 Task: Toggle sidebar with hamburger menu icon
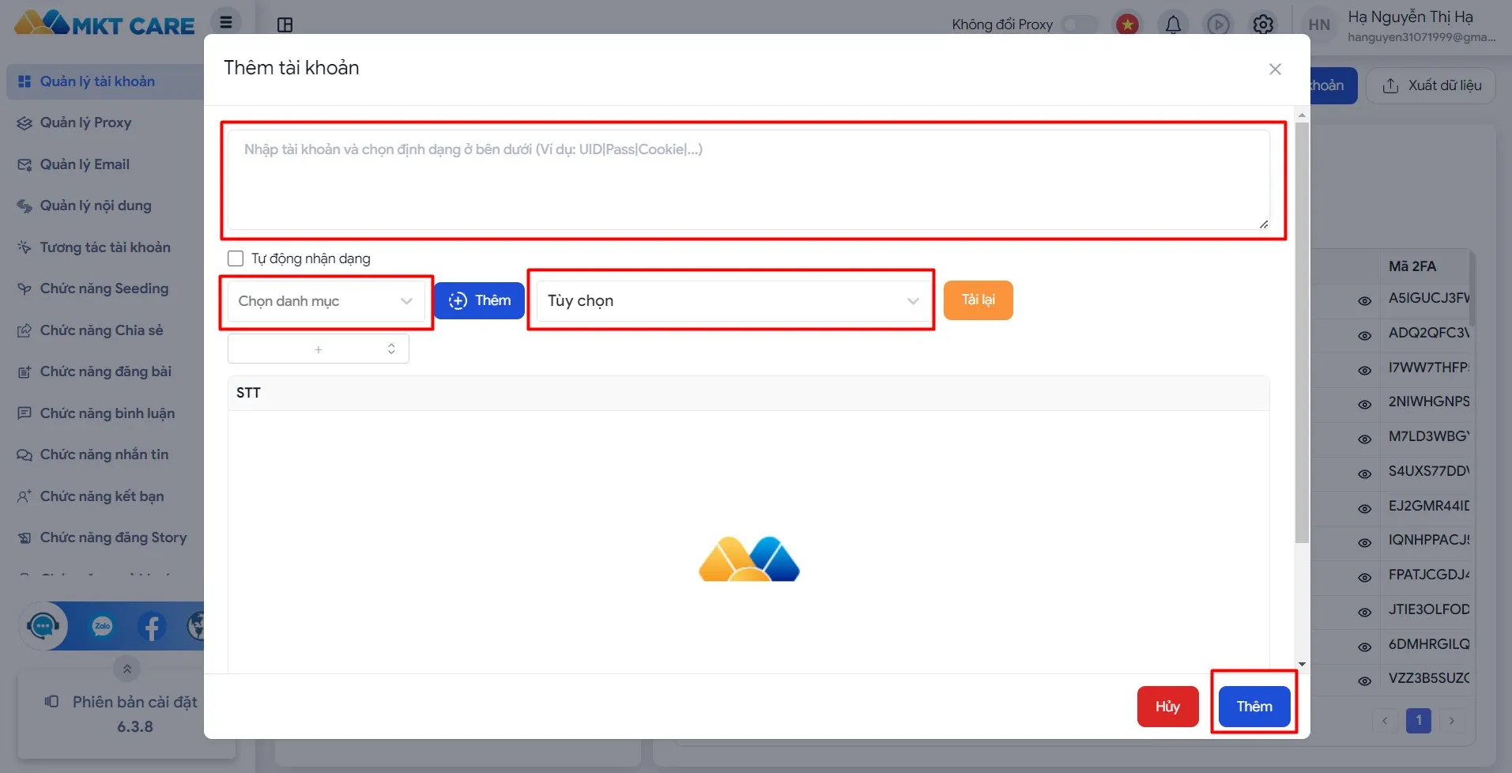pyautogui.click(x=226, y=22)
